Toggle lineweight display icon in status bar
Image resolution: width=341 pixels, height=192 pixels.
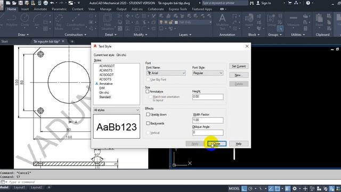pos(288,188)
